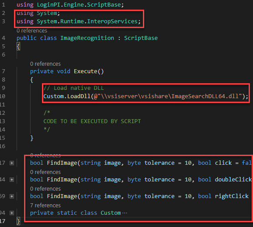Expand the collapsed Custom static class
This screenshot has width=253, height=227.
[12, 213]
